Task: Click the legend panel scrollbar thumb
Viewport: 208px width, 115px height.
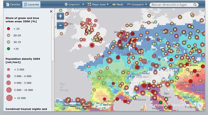Action: coord(53,39)
